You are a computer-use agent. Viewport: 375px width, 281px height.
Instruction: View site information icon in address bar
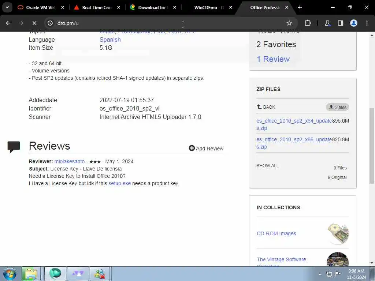point(50,23)
